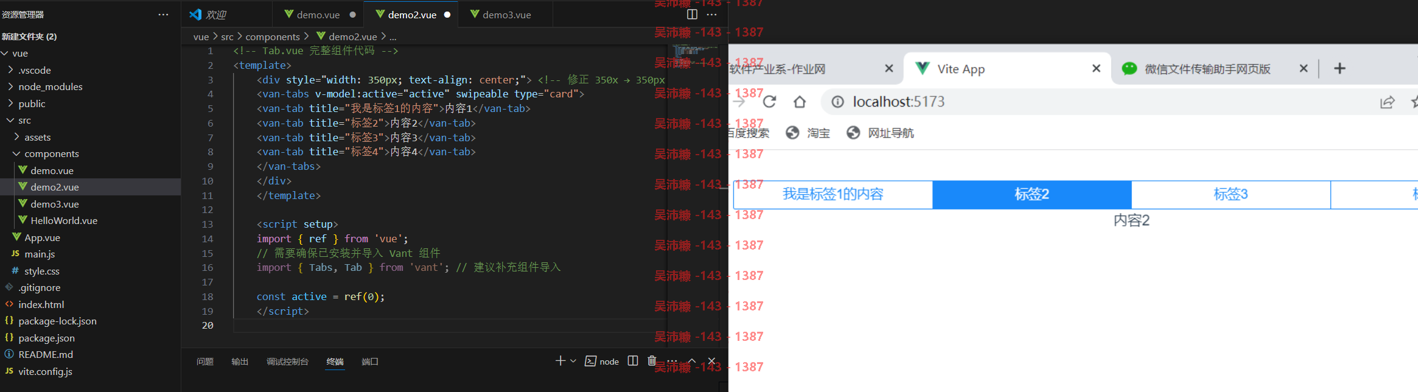Expand the public folder

click(10, 103)
